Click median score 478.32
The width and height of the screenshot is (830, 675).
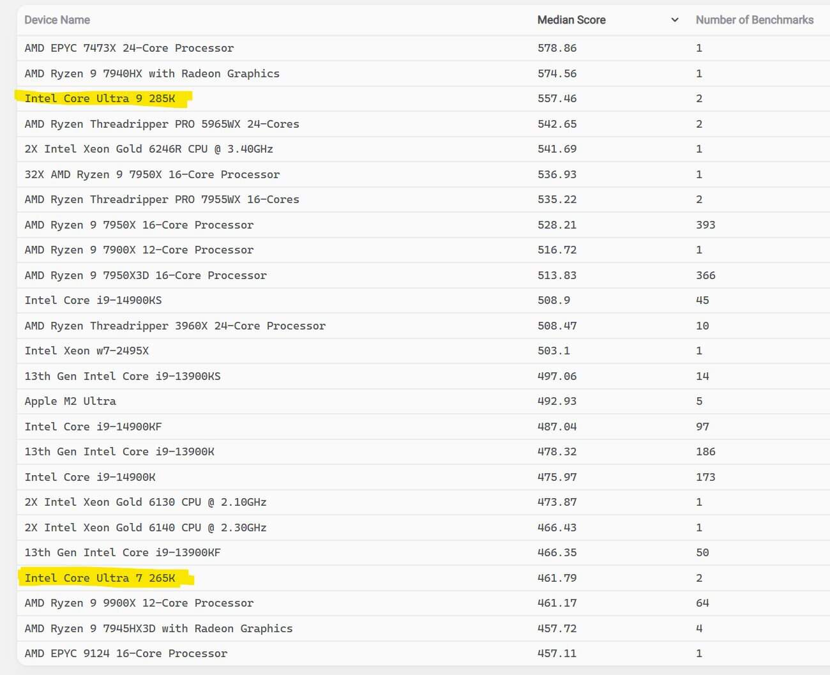(557, 451)
